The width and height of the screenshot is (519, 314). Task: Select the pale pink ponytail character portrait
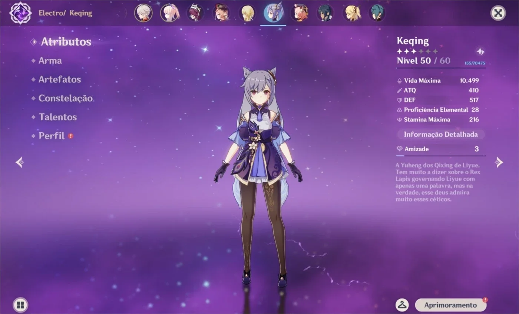[169, 13]
